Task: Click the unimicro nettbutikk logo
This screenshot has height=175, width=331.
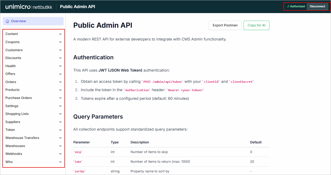Action: (x=29, y=7)
